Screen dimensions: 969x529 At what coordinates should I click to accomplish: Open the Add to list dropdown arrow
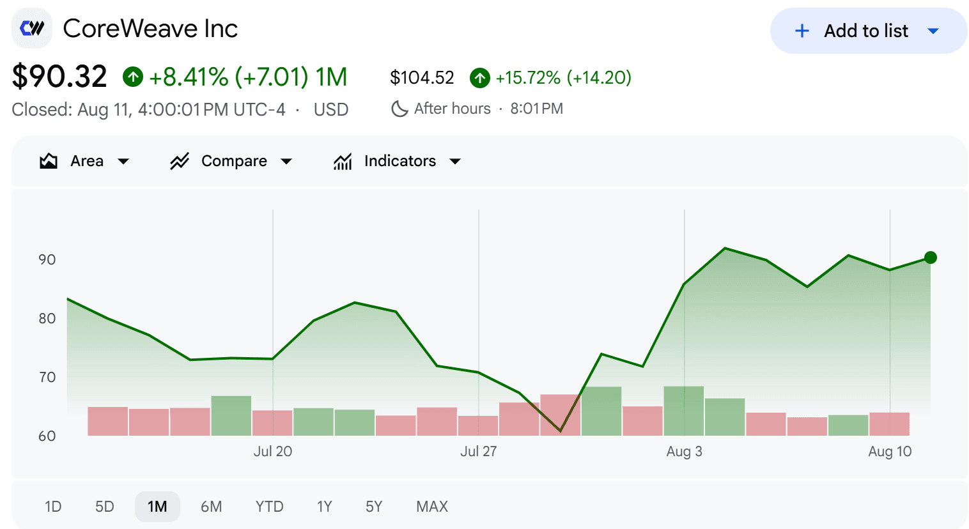click(933, 31)
